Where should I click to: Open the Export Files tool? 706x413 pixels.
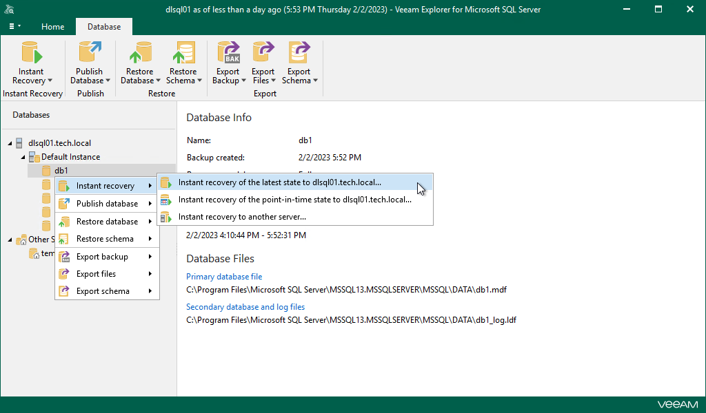[263, 55]
